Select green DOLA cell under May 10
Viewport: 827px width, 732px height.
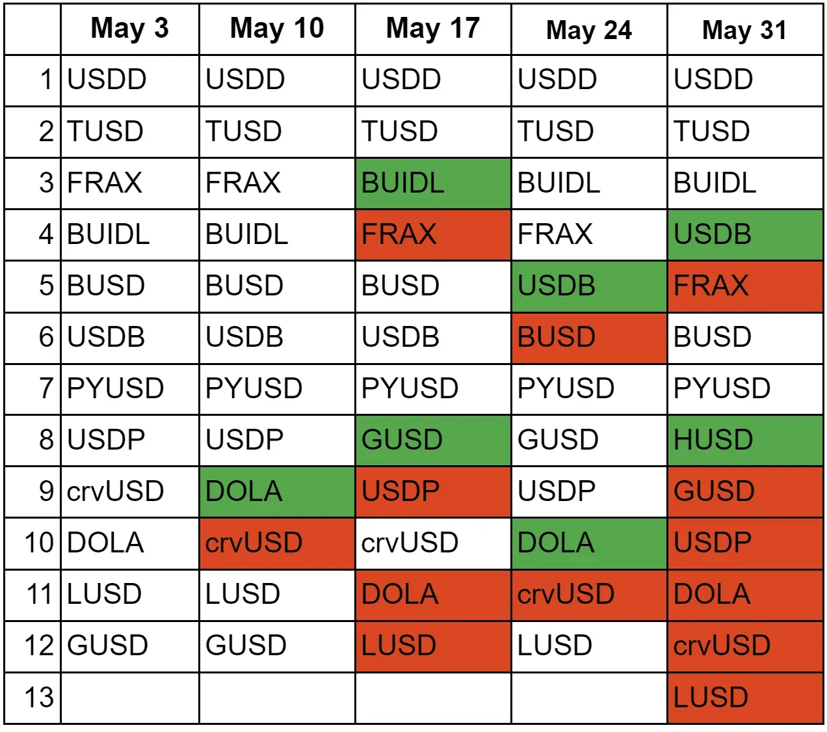[x=277, y=491]
